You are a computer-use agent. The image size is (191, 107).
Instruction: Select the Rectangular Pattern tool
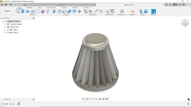point(38,12)
